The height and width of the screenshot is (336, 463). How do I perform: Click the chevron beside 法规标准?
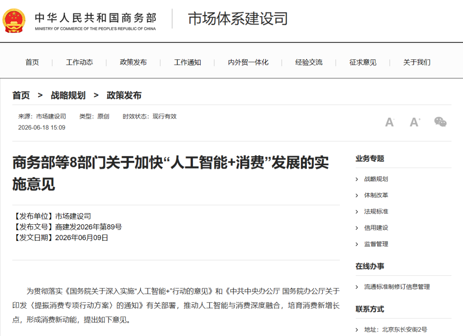pyautogui.click(x=357, y=211)
